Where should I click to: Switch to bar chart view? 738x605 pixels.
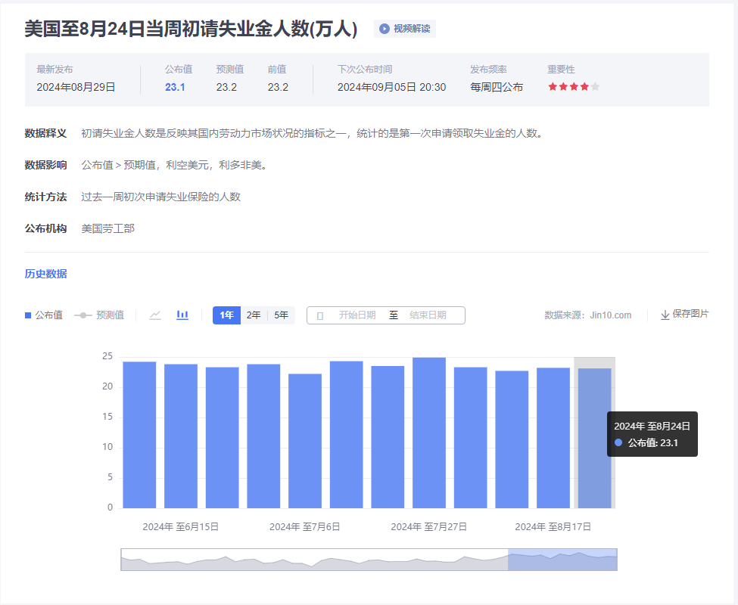point(182,315)
